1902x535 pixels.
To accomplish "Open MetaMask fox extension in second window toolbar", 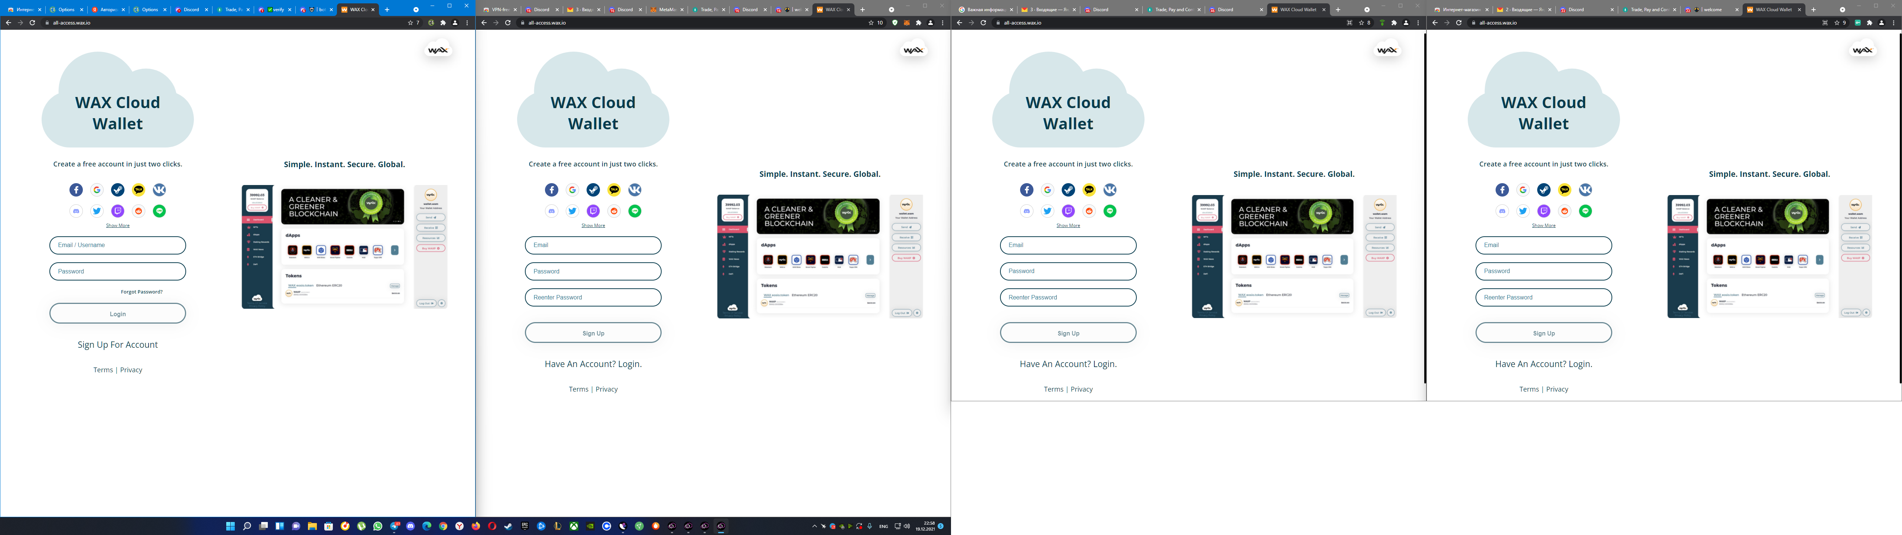I will (907, 23).
